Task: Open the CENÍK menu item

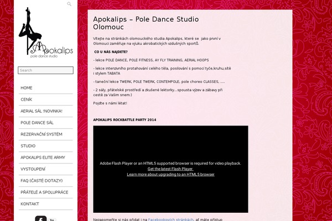Action: [46, 99]
